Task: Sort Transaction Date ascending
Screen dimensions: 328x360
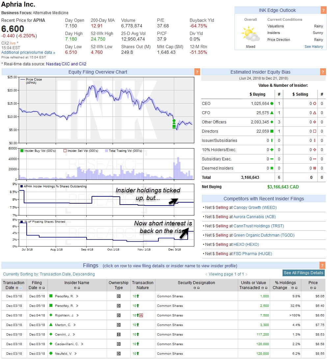Action: [x=17, y=288]
